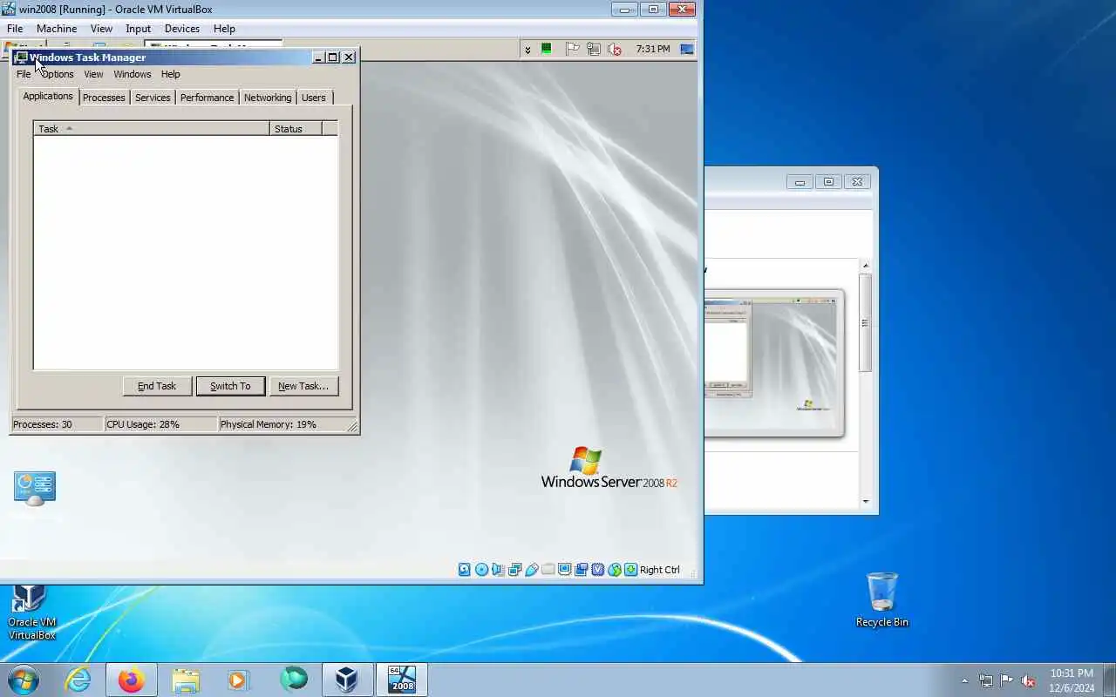Click the guest muted volume tray icon
This screenshot has height=697, width=1116.
point(614,49)
